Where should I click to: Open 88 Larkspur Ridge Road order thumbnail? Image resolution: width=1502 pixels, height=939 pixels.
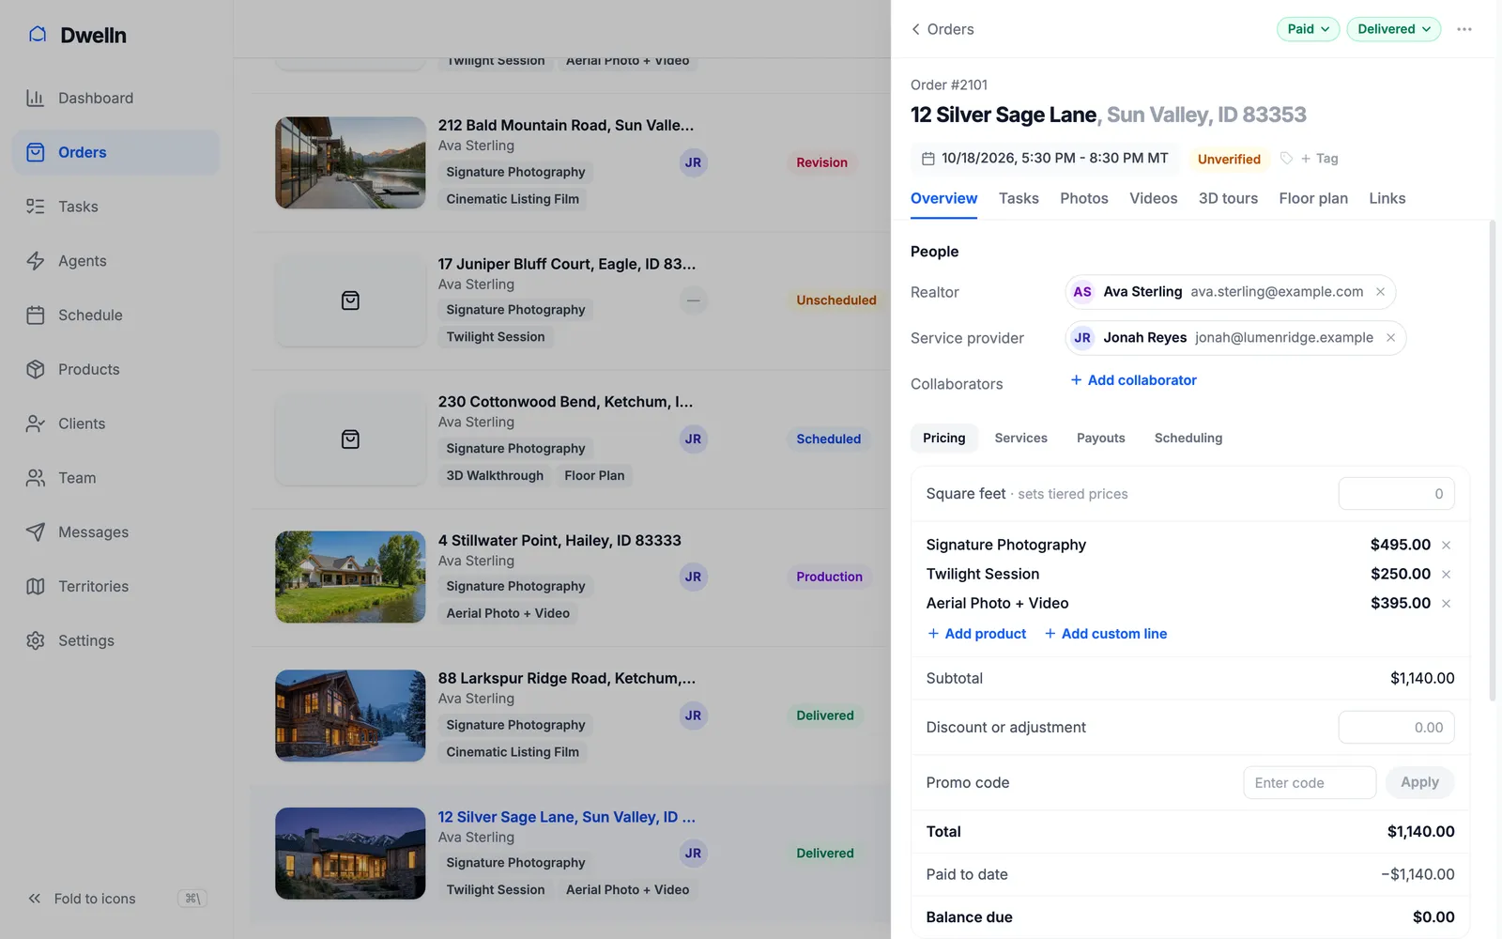350,716
